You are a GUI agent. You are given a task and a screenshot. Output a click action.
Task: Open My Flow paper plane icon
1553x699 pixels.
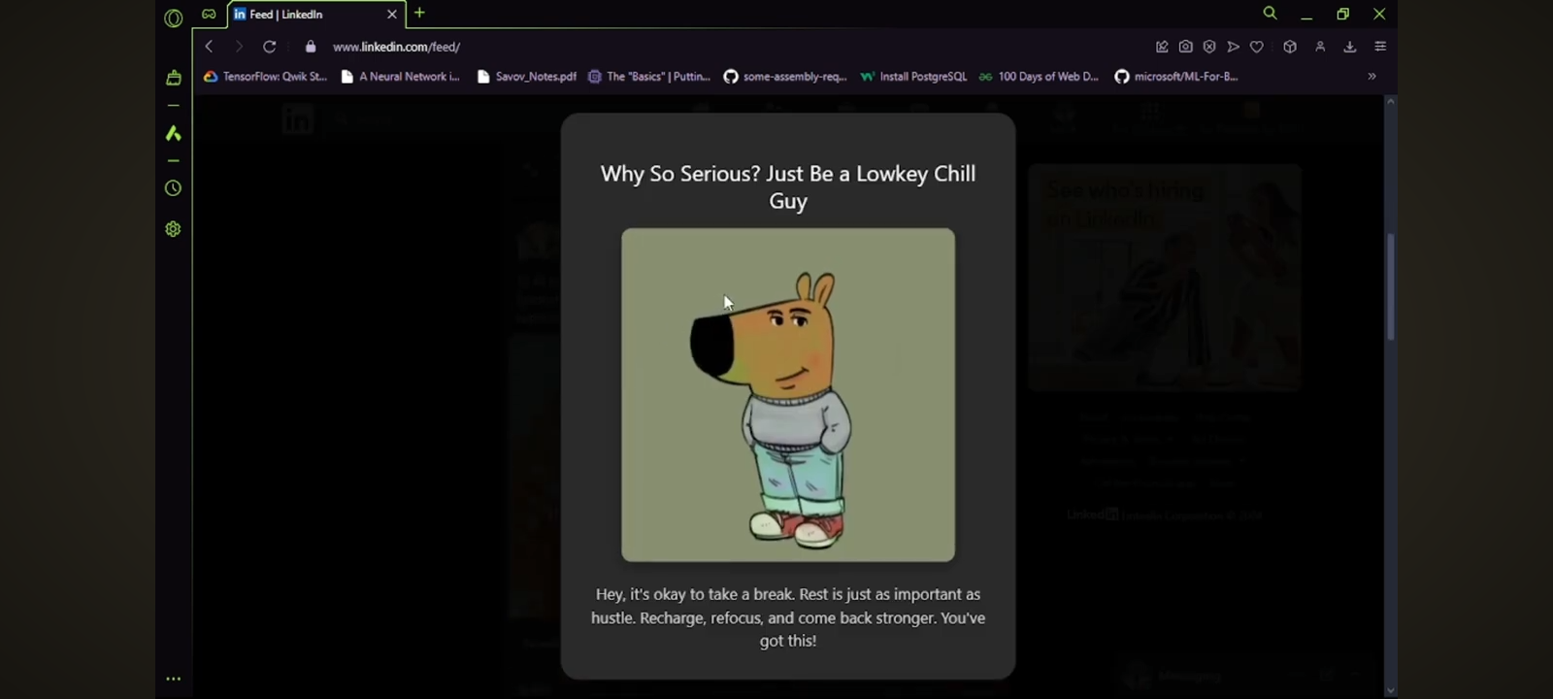tap(1233, 47)
